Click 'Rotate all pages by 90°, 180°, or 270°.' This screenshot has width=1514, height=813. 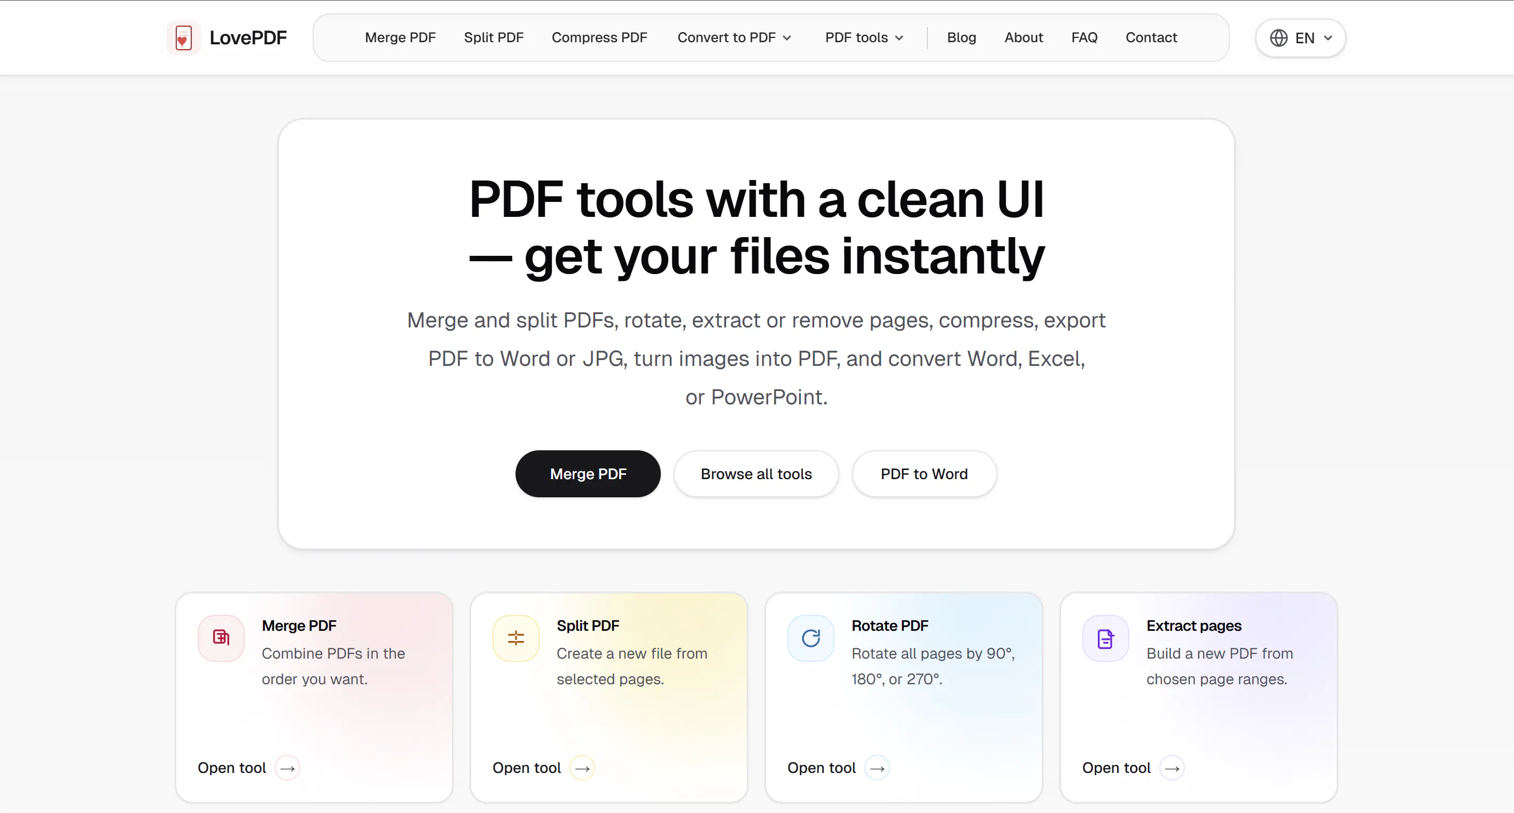point(933,666)
